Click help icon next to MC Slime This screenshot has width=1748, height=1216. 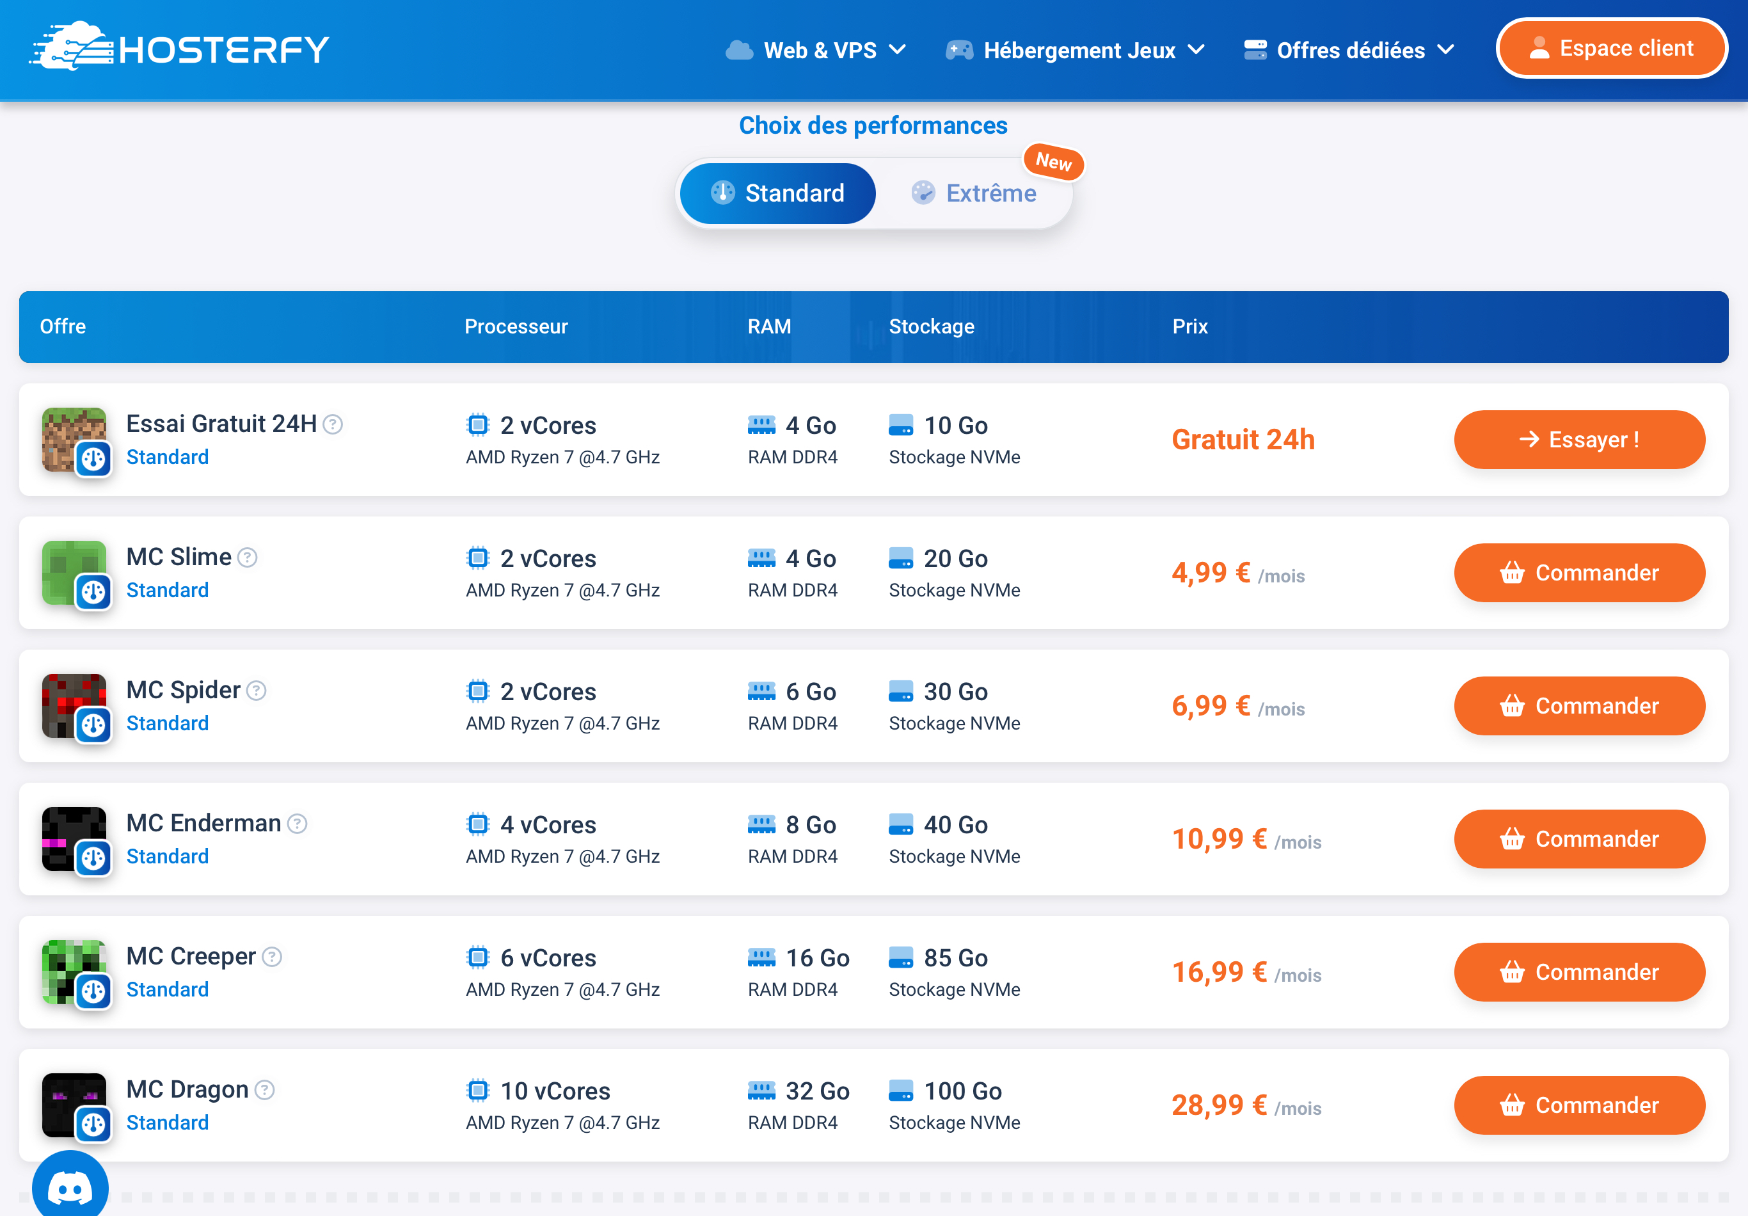click(248, 557)
